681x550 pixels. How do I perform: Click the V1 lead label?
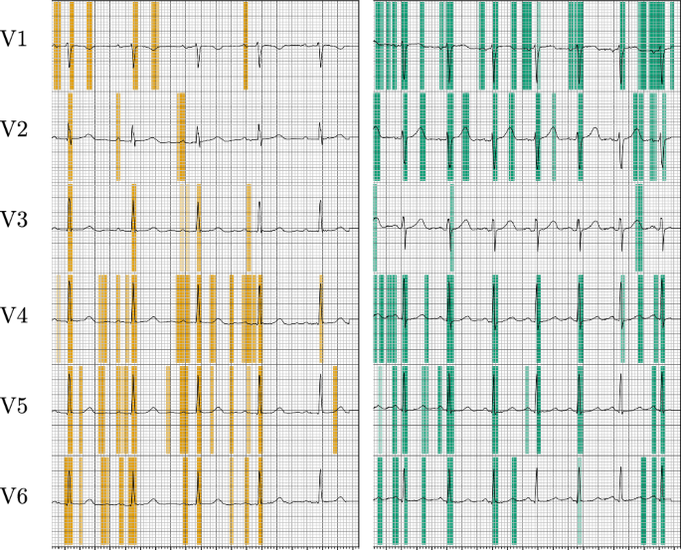14,39
